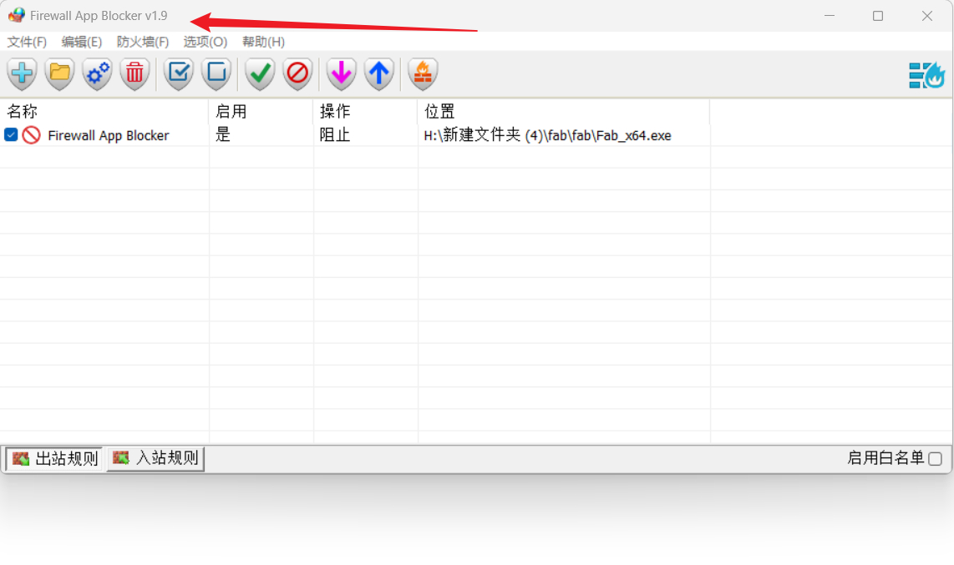Viewport: 954px width, 565px height.
Task: Open the 帮助(H) menu
Action: (263, 42)
